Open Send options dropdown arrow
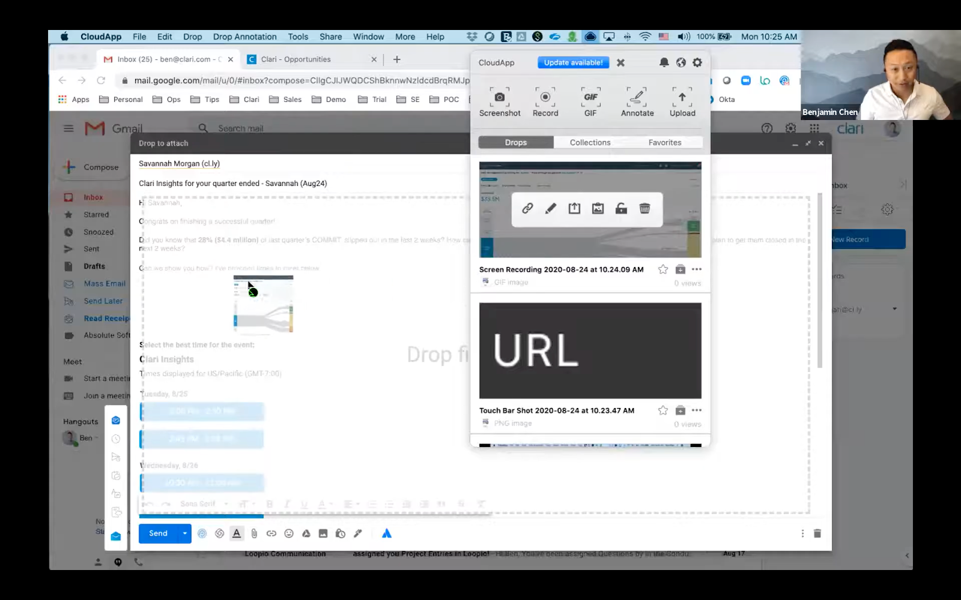 click(x=184, y=533)
